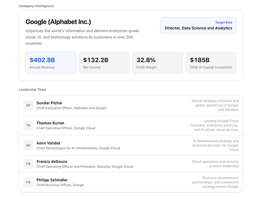This screenshot has height=197, width=263.
Task: Select the Sundar Pichai name
Action: click(x=49, y=103)
